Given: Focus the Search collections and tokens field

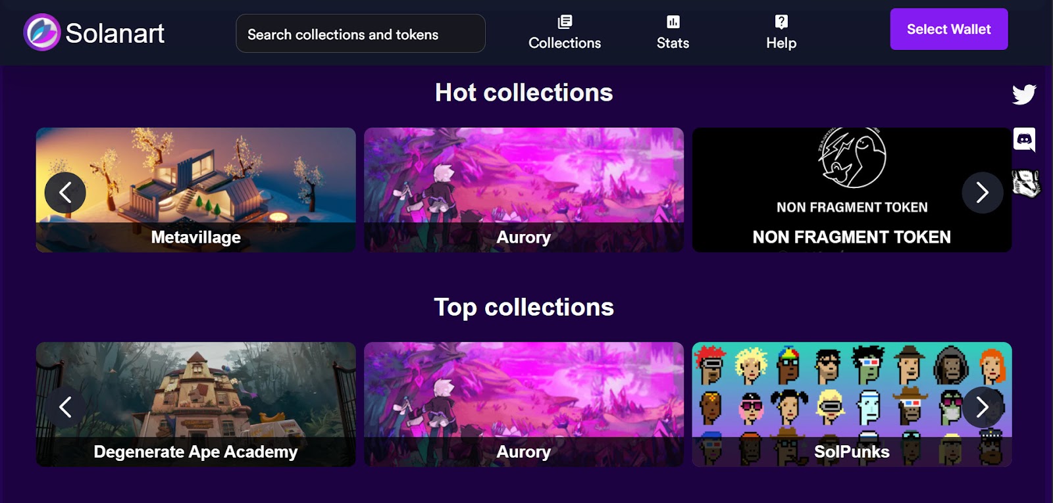Looking at the screenshot, I should pyautogui.click(x=361, y=34).
